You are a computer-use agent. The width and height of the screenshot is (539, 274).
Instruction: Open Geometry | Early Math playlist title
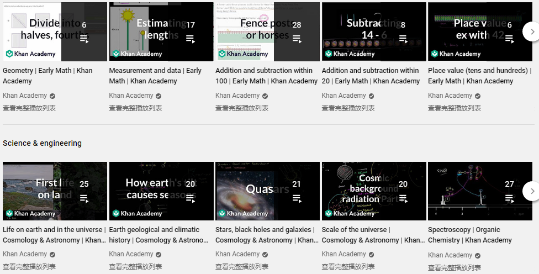click(x=47, y=76)
